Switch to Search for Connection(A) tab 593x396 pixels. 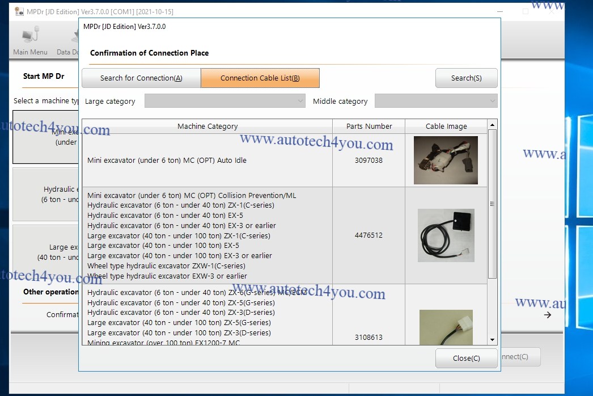click(x=141, y=78)
